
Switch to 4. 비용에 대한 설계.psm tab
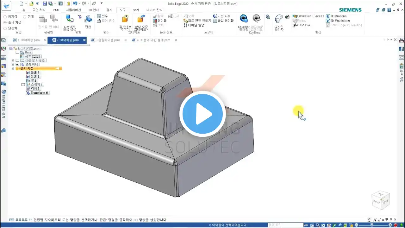tap(153, 40)
